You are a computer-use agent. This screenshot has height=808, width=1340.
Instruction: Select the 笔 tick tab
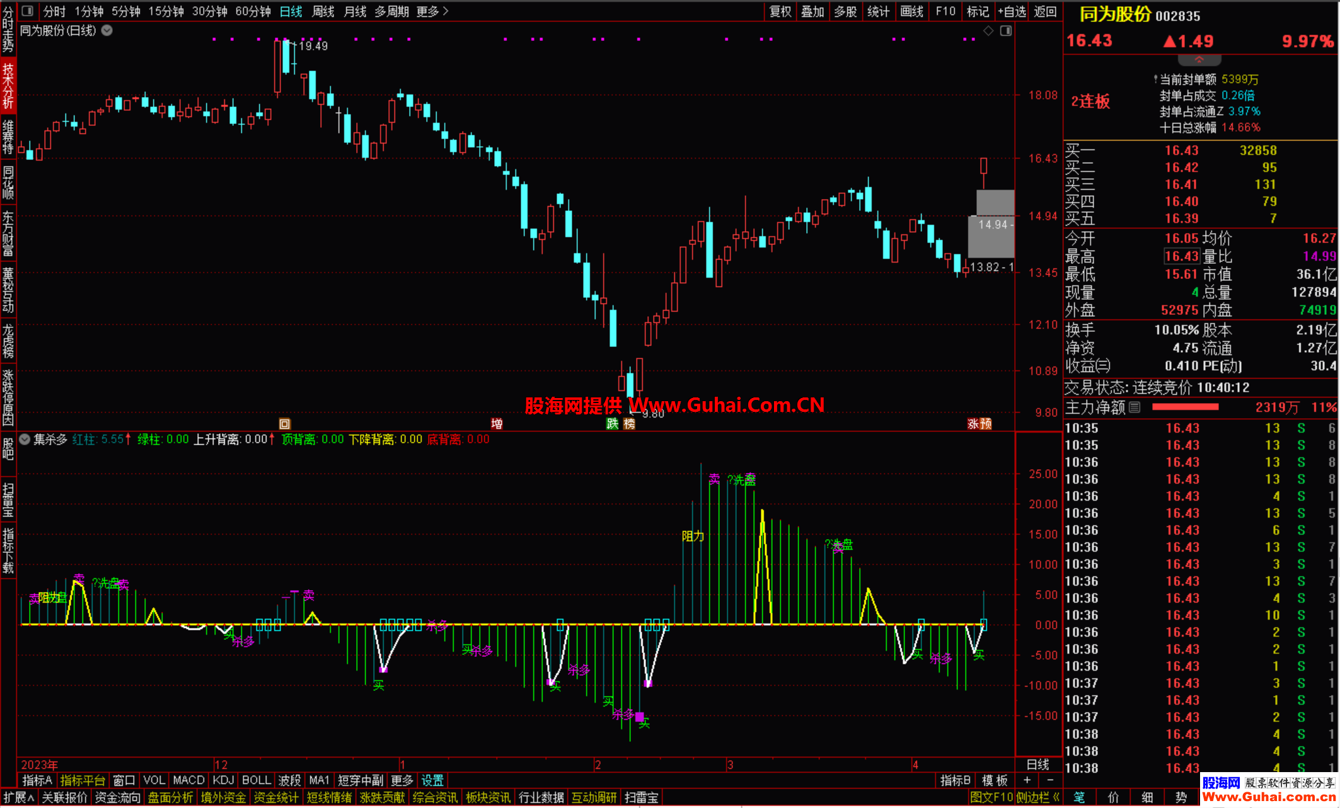pos(1080,798)
